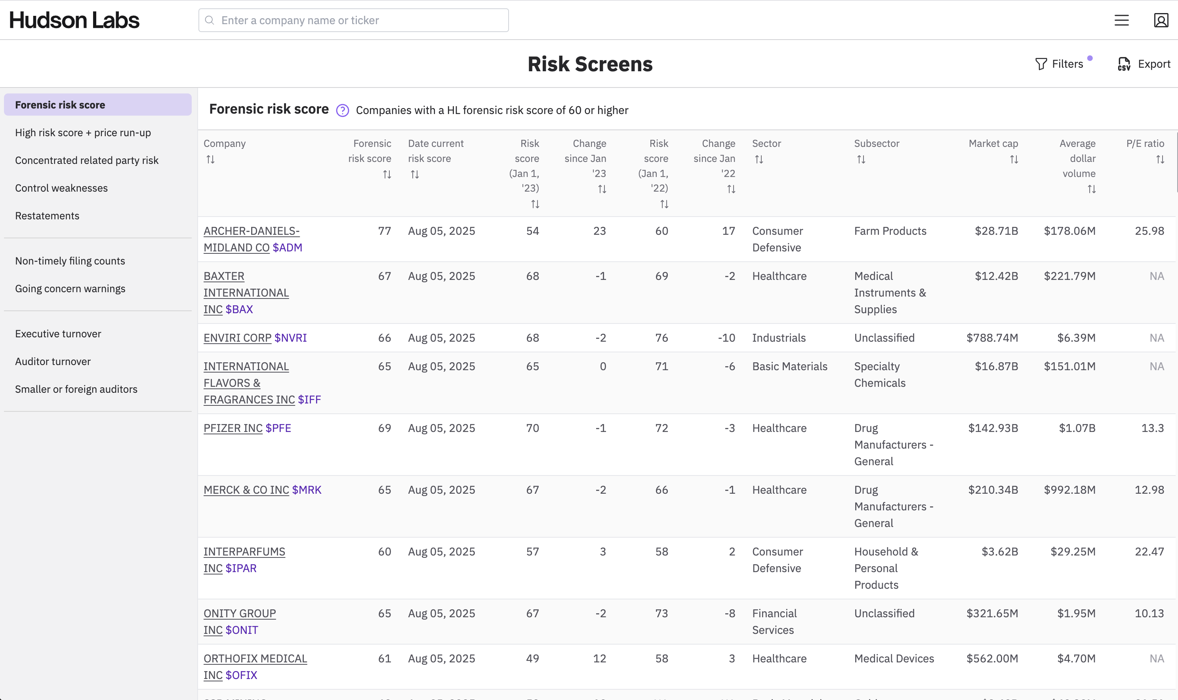Screen dimensions: 1178x700
Task: Open Going concern warnings screen
Action: click(70, 289)
